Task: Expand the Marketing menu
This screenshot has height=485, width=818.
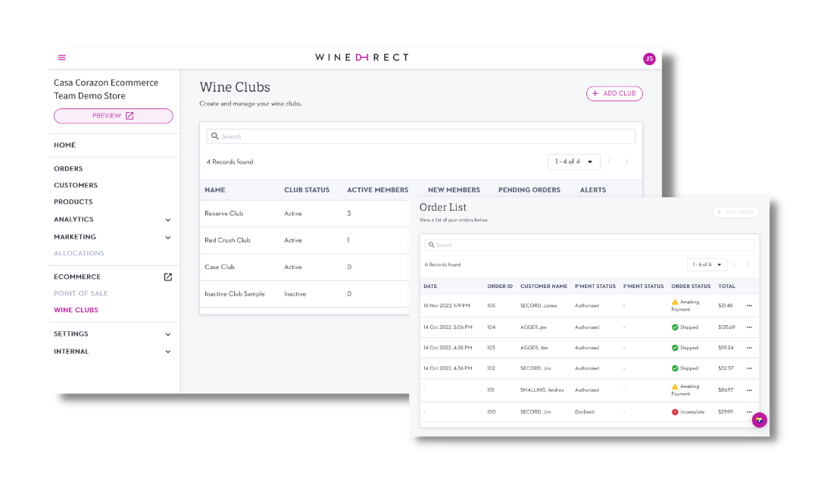Action: pyautogui.click(x=168, y=237)
